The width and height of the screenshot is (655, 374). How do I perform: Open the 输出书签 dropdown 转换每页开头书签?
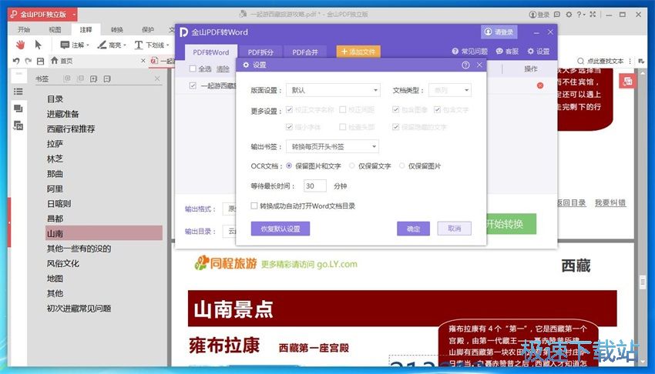(333, 146)
